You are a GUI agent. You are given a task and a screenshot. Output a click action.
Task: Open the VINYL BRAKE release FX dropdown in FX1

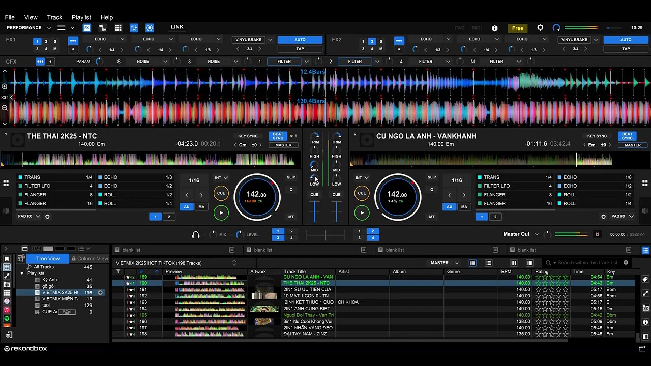[x=270, y=40]
